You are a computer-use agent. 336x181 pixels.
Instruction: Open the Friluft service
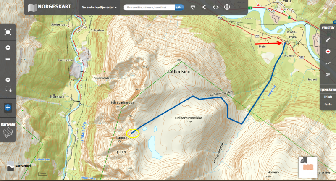[328, 97]
